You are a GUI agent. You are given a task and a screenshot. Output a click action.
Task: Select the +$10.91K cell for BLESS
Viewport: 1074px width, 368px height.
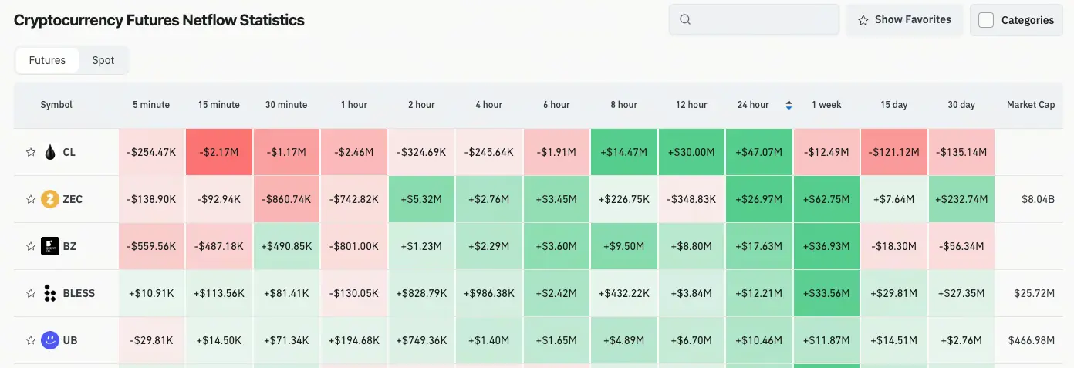point(151,293)
